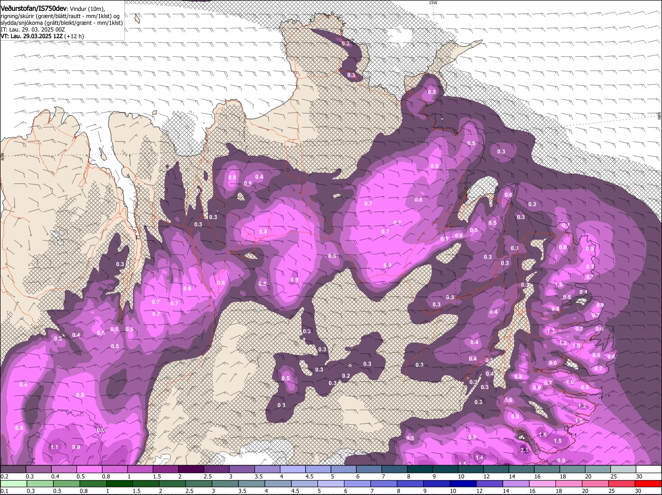Click the 14 label in the upper legend row
Image resolution: width=662 pixels, height=495 pixels.
pyautogui.click(x=512, y=476)
